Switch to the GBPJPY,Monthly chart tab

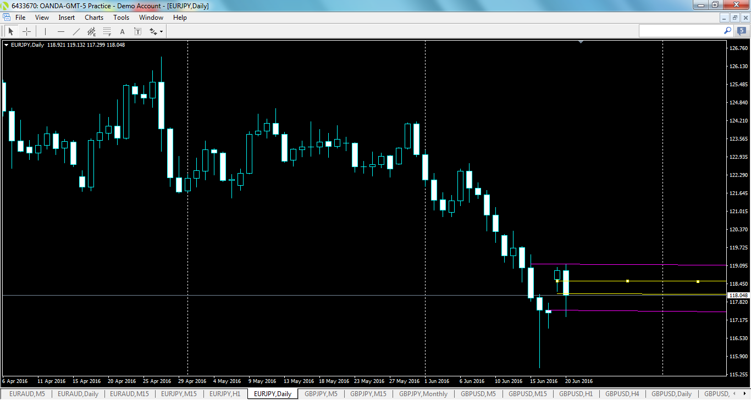point(423,393)
